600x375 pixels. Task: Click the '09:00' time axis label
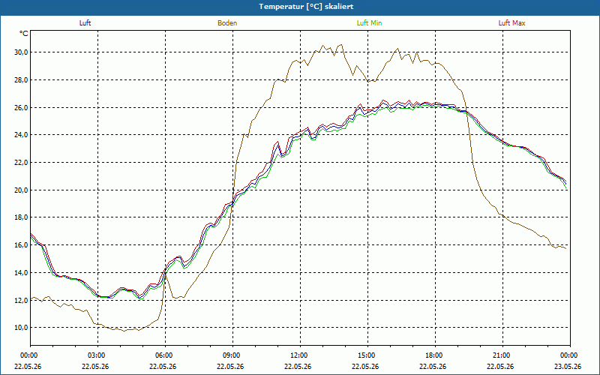click(x=232, y=355)
